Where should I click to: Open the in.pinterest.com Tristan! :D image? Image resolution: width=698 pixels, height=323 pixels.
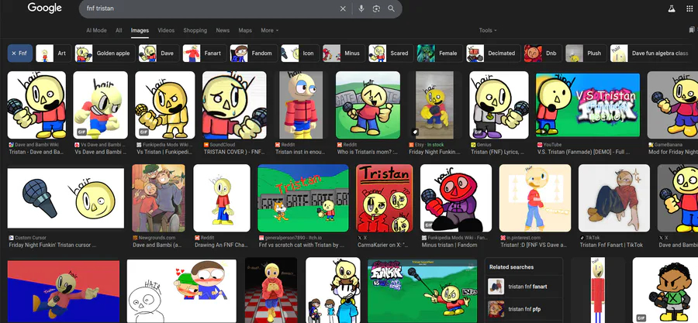(x=535, y=198)
